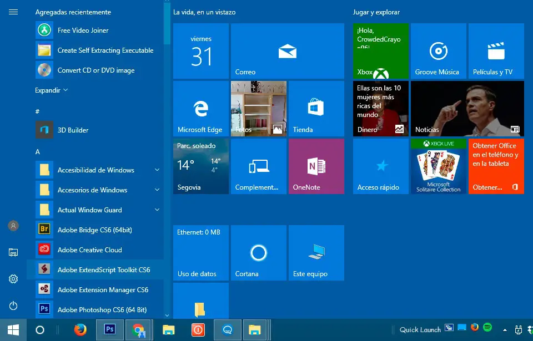Launch Adobe Bridge CS6 (64bit)
The width and height of the screenshot is (533, 341).
pos(94,230)
